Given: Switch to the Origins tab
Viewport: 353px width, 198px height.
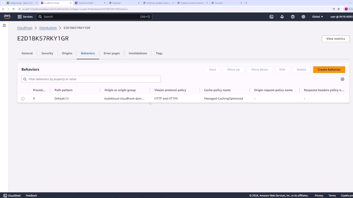Looking at the screenshot, I should point(67,53).
